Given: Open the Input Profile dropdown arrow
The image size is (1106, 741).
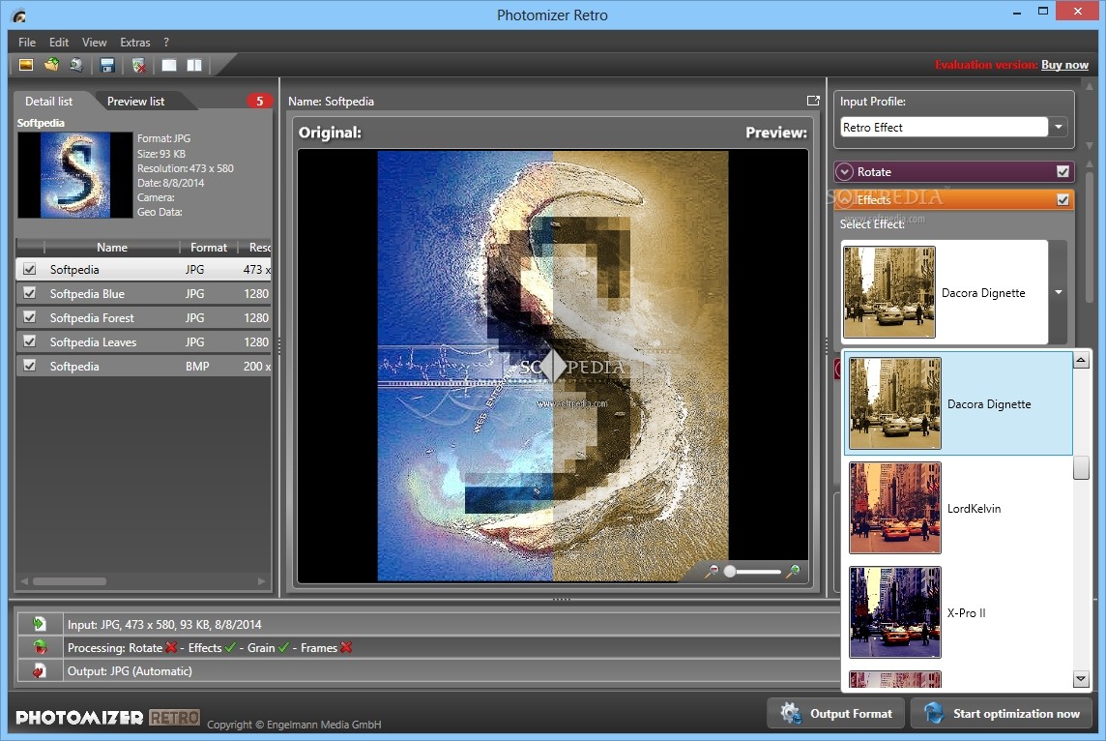Looking at the screenshot, I should pos(1059,127).
